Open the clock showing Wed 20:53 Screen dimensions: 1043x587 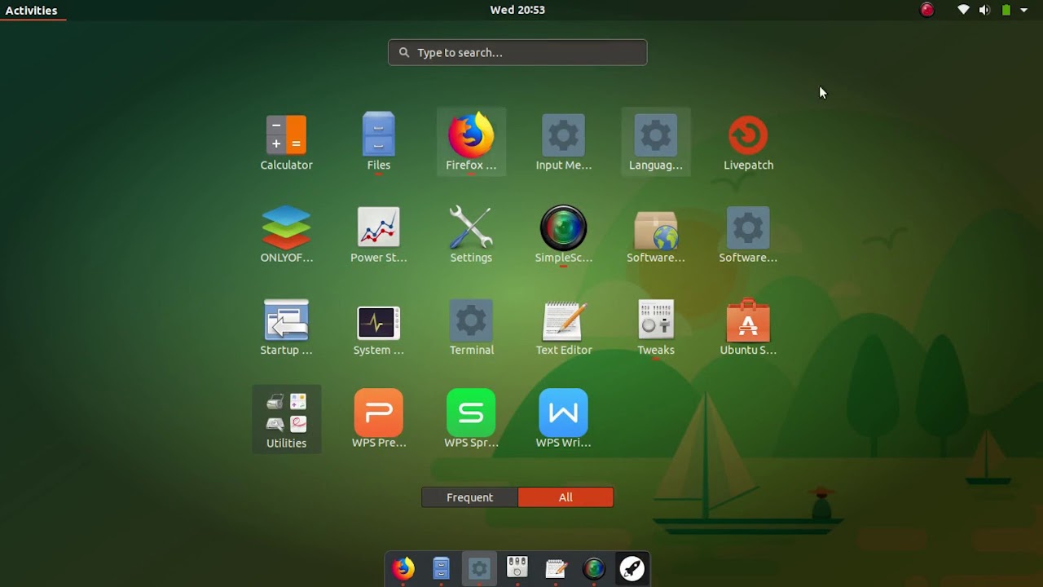tap(517, 10)
